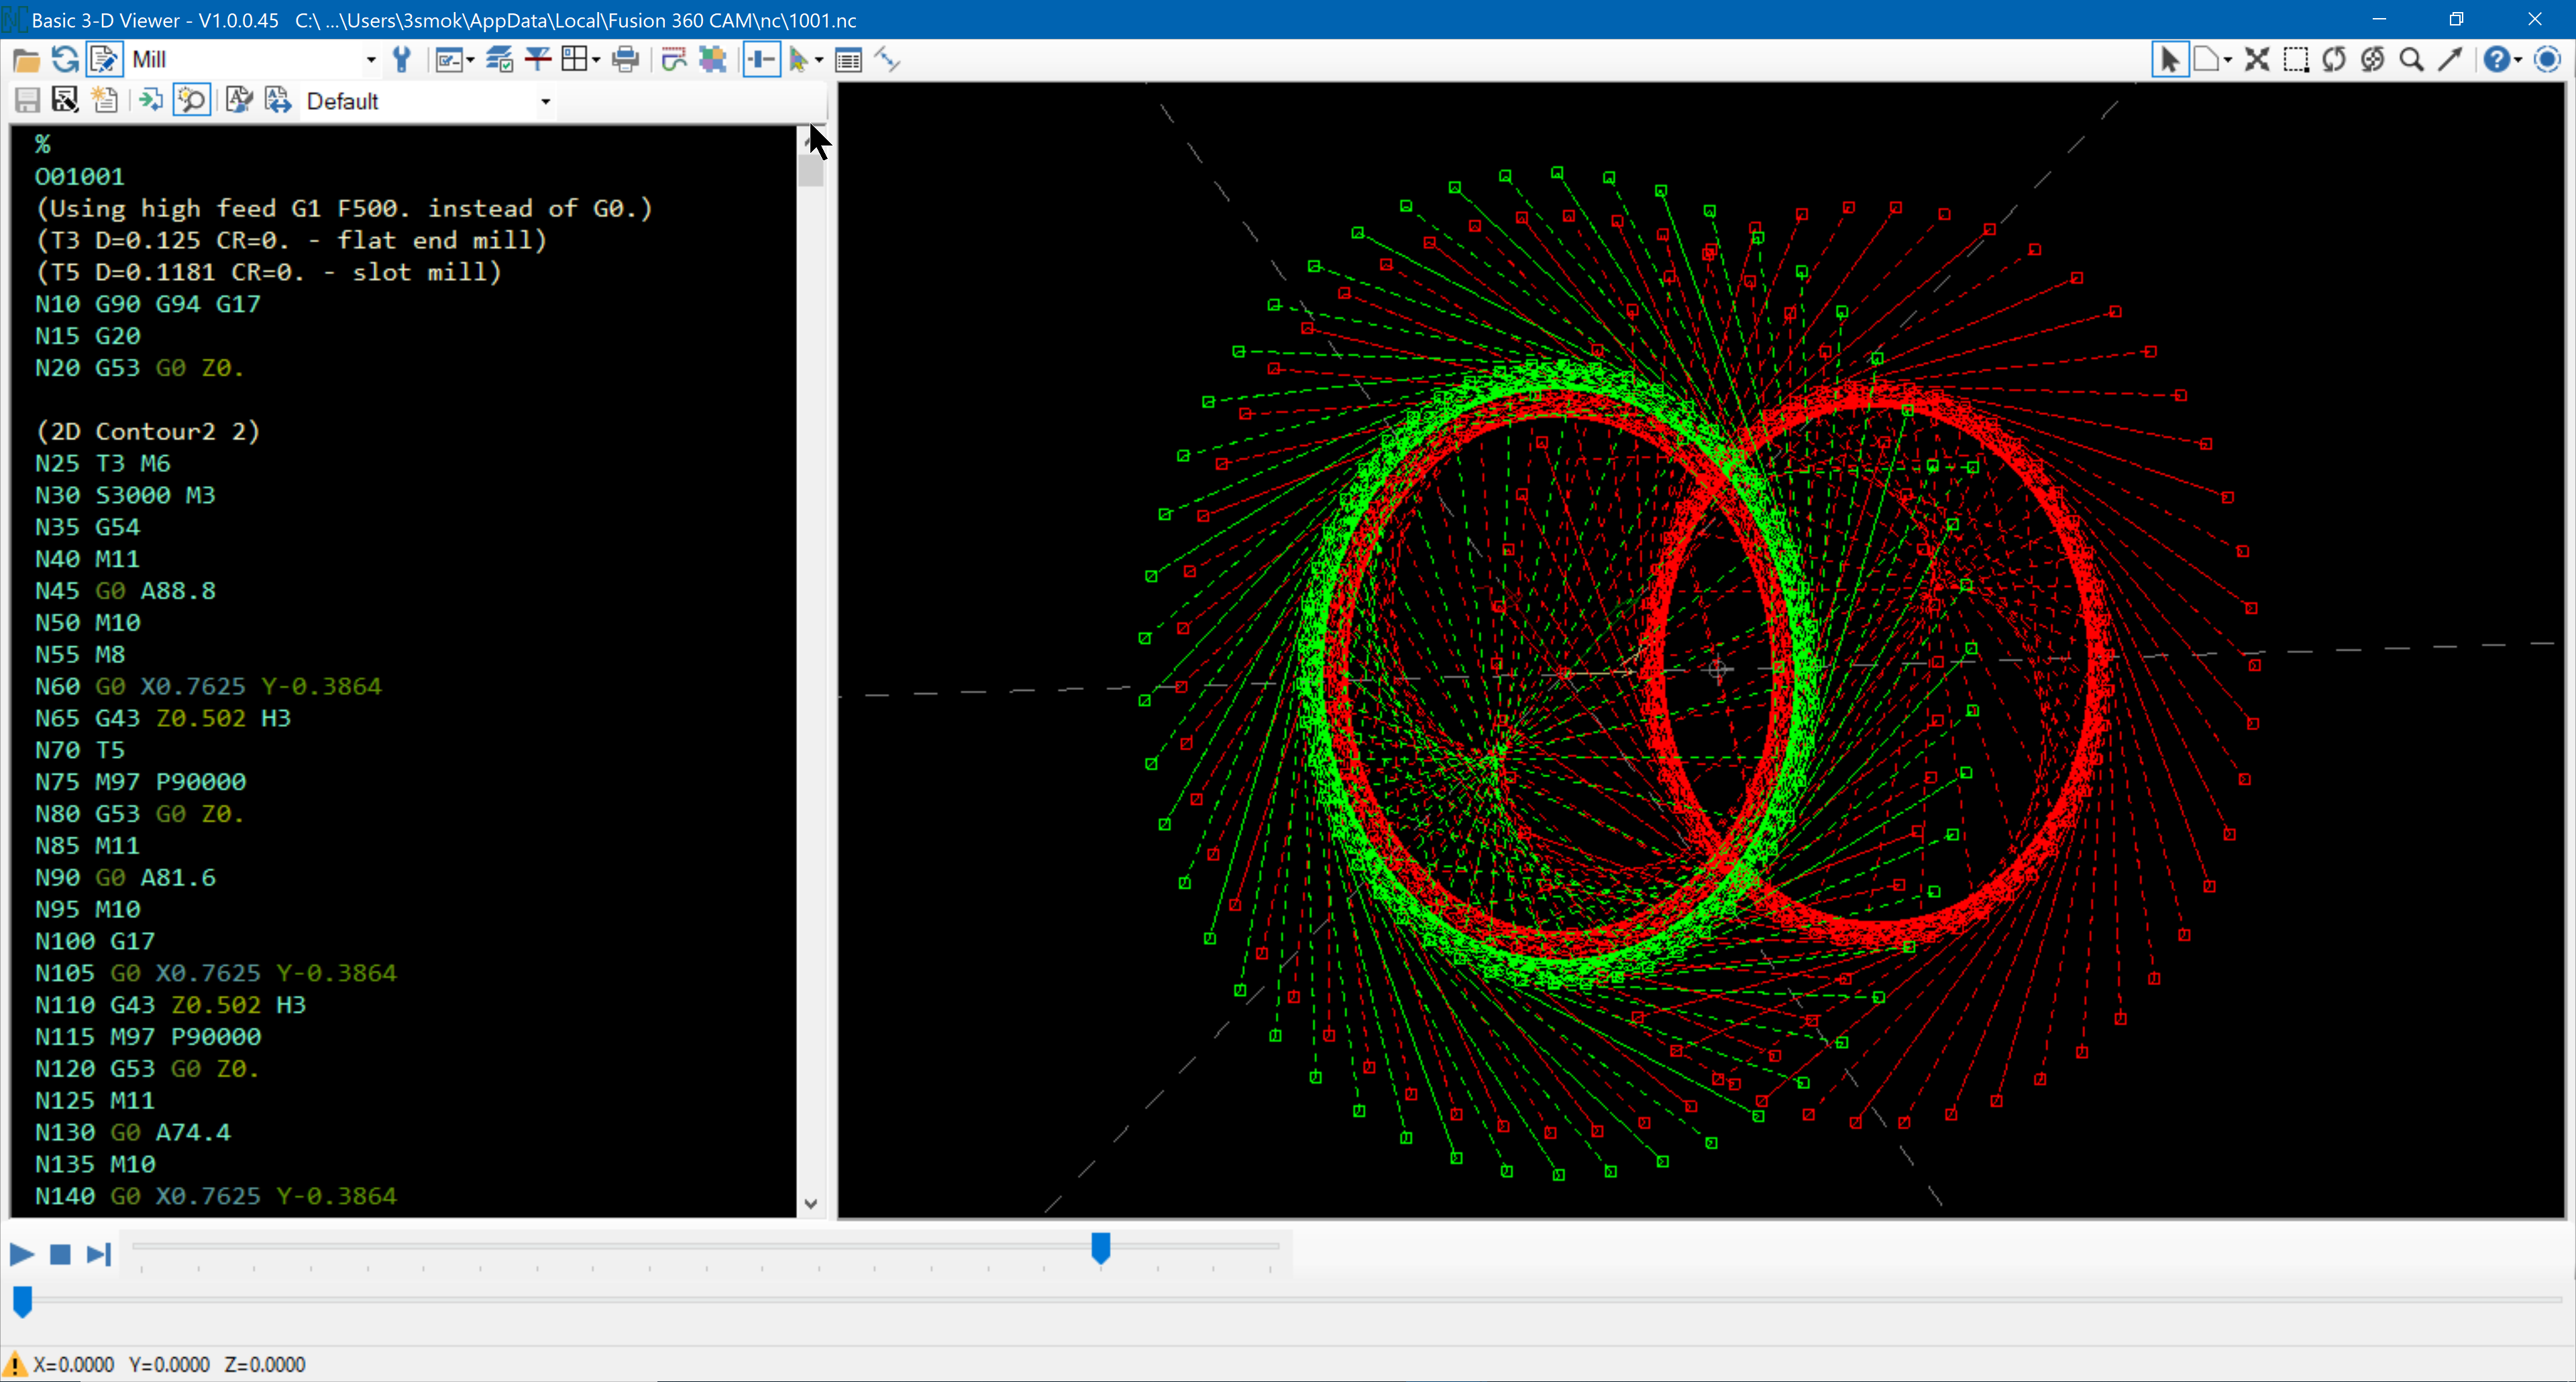Activate the rotate view tool
Viewport: 2576px width, 1382px height.
click(x=2334, y=60)
